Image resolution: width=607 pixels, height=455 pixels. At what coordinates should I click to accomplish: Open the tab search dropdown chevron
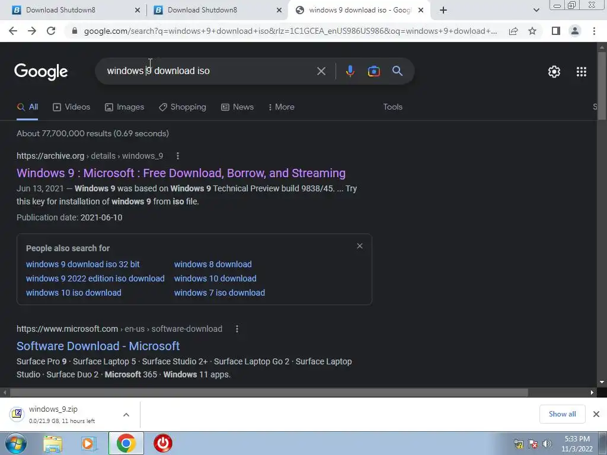click(x=536, y=10)
